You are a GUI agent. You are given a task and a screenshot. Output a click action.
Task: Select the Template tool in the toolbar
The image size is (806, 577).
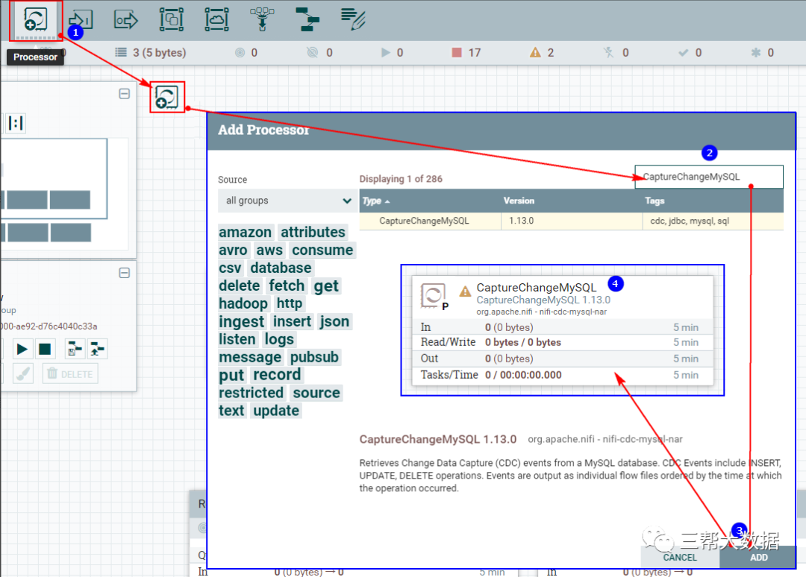pos(307,19)
